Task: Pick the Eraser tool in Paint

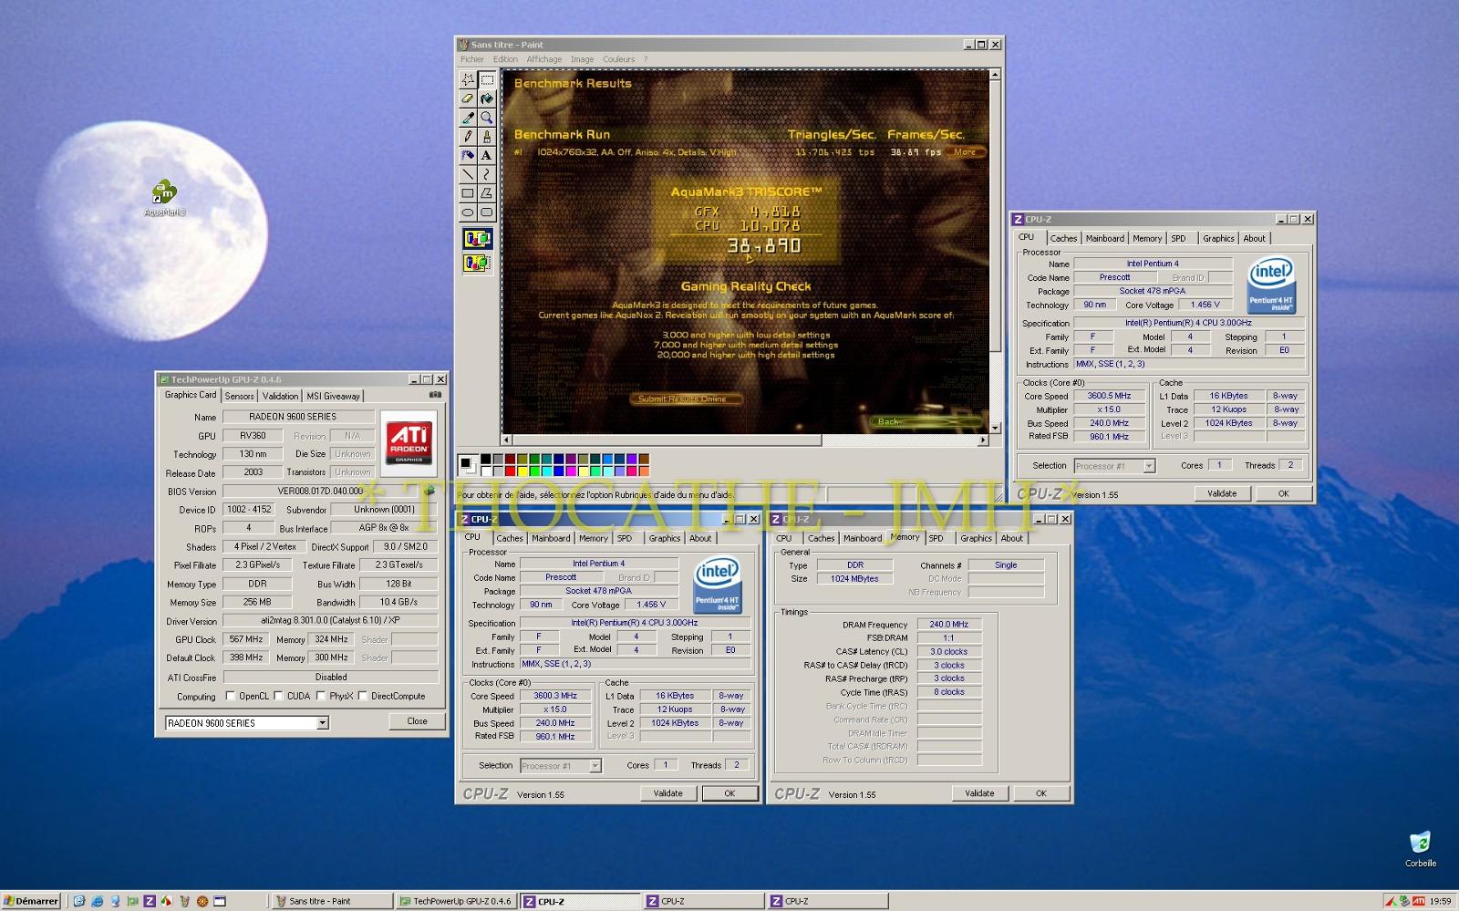Action: [468, 98]
